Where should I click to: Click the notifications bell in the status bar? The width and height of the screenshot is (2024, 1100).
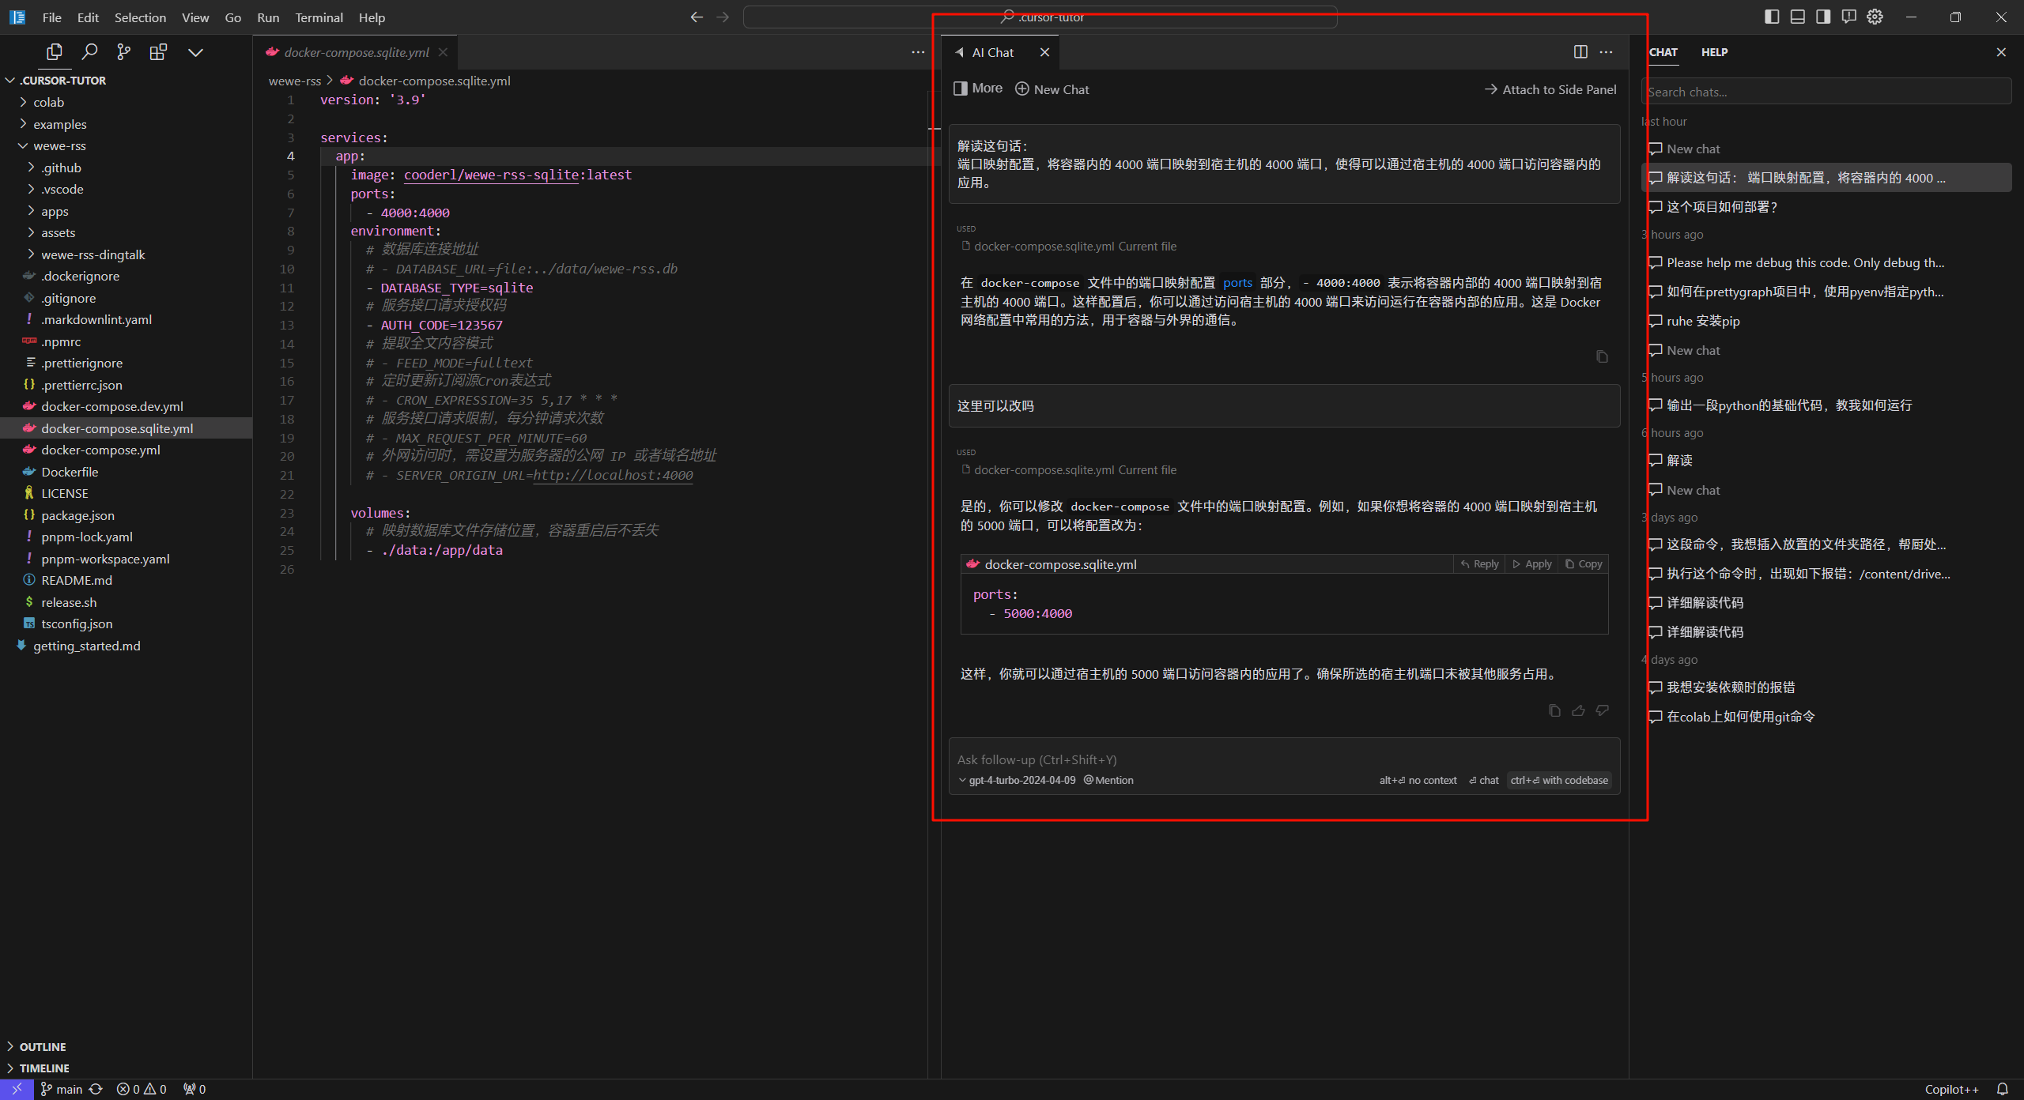click(2002, 1089)
